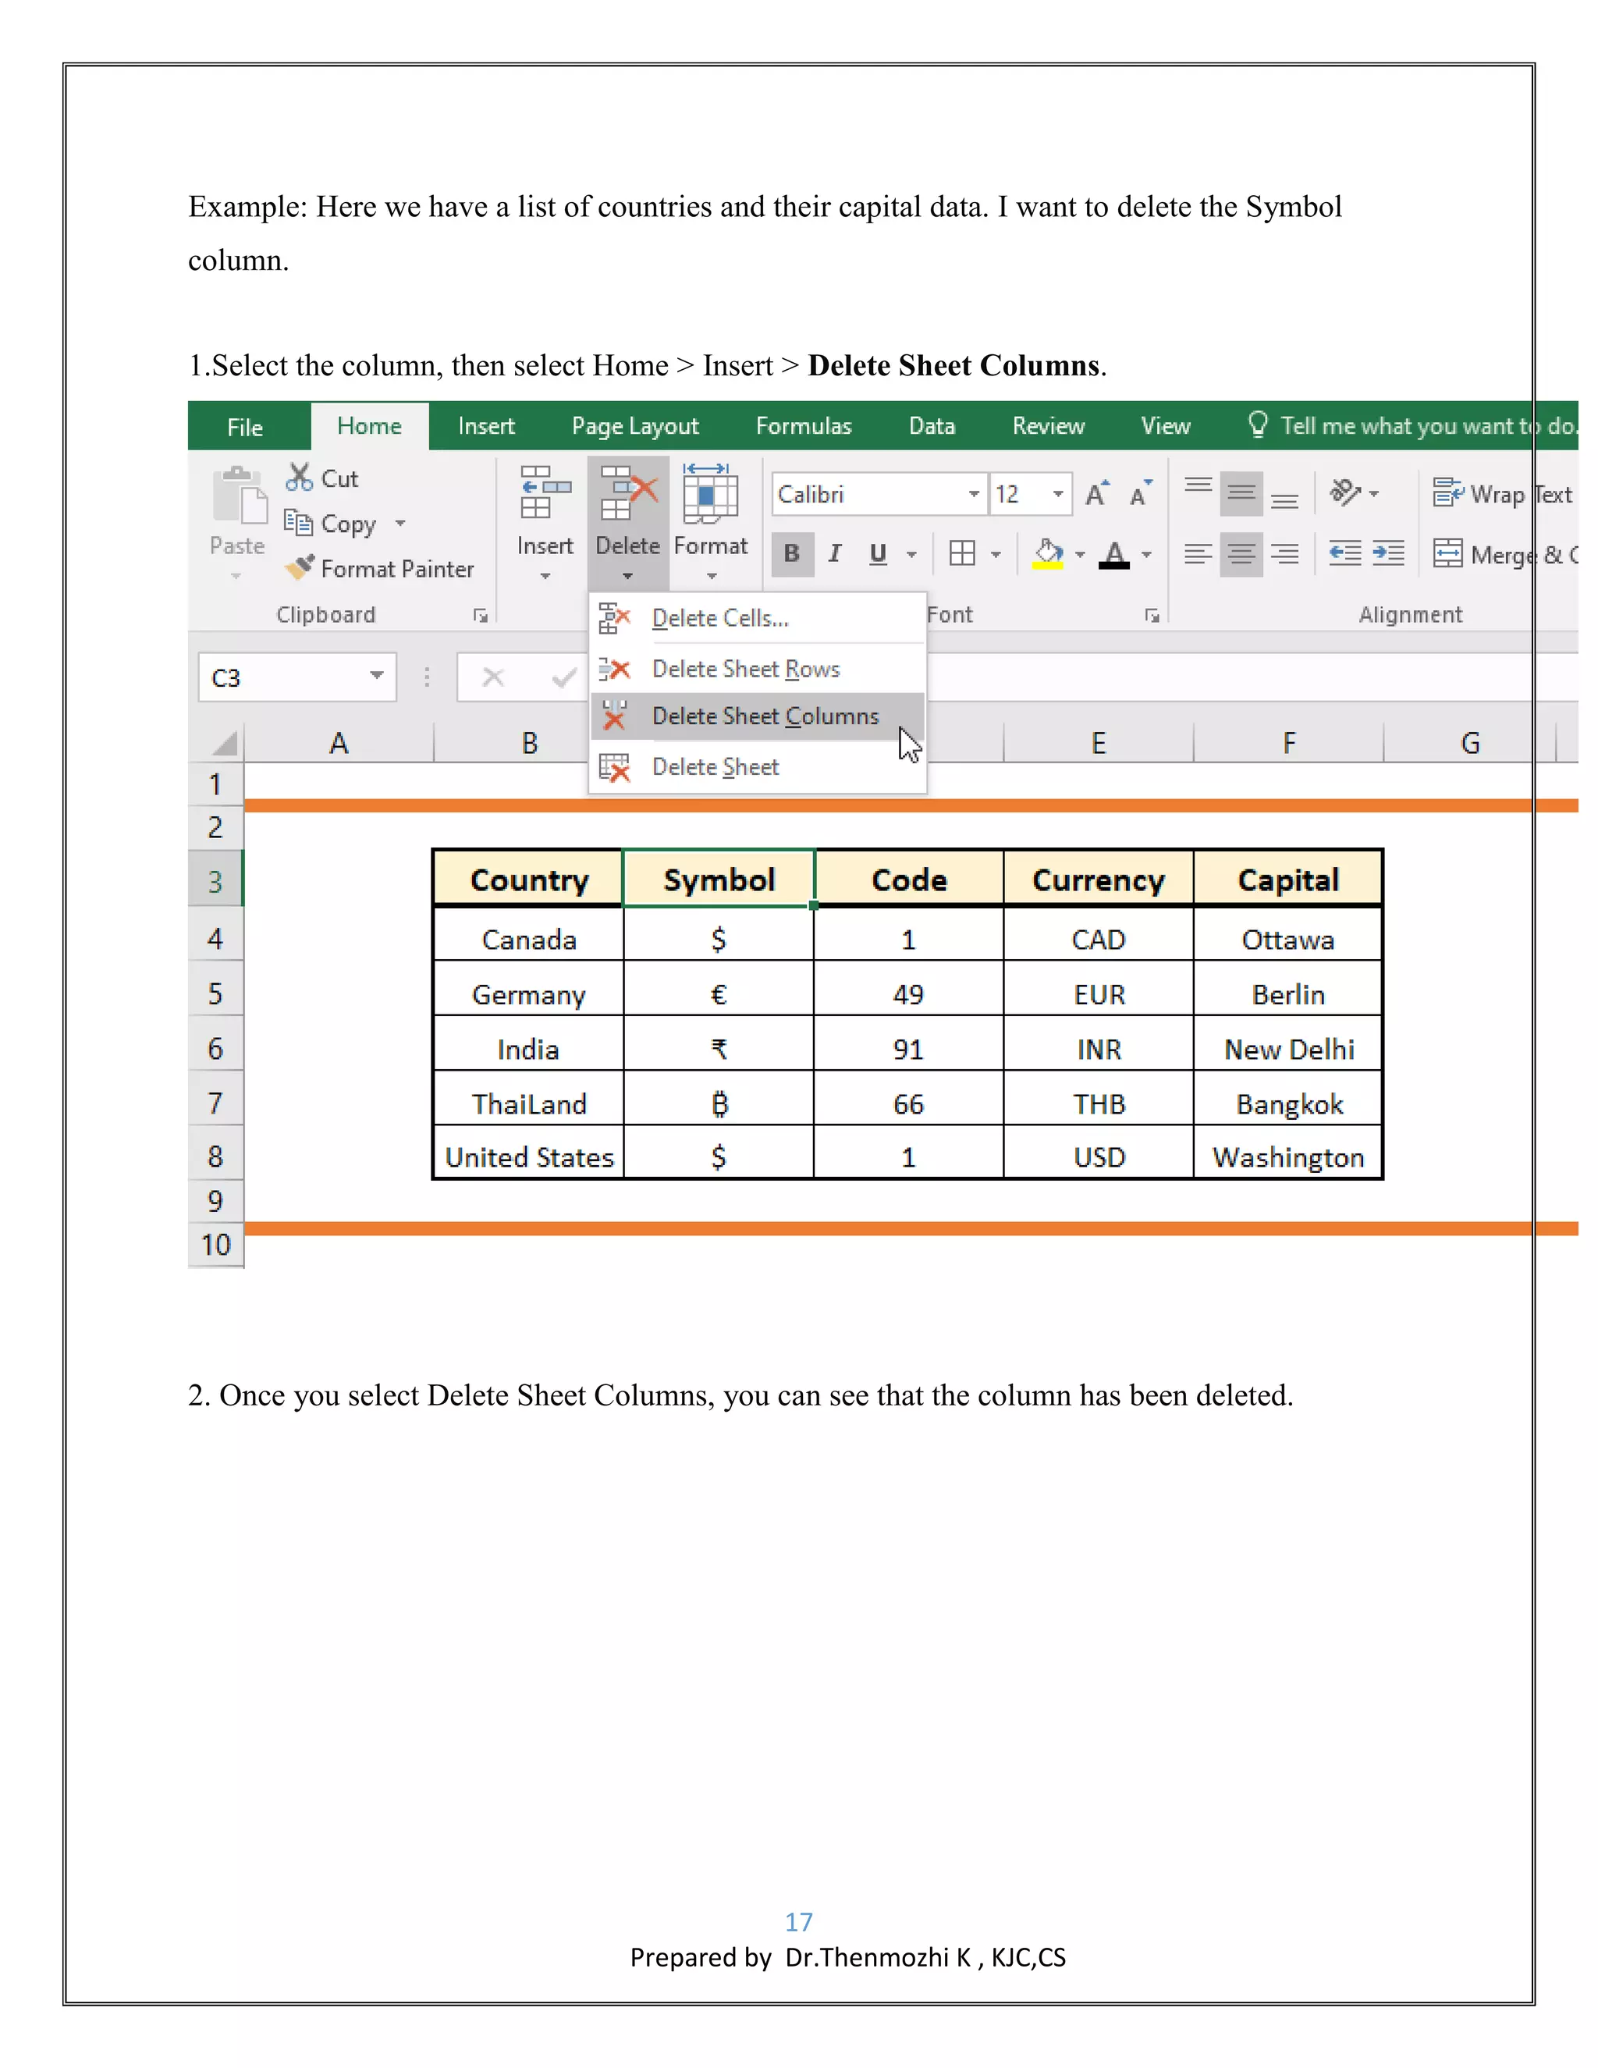Expand the Paste dropdown arrow
This screenshot has height=2068, width=1598.
(236, 576)
